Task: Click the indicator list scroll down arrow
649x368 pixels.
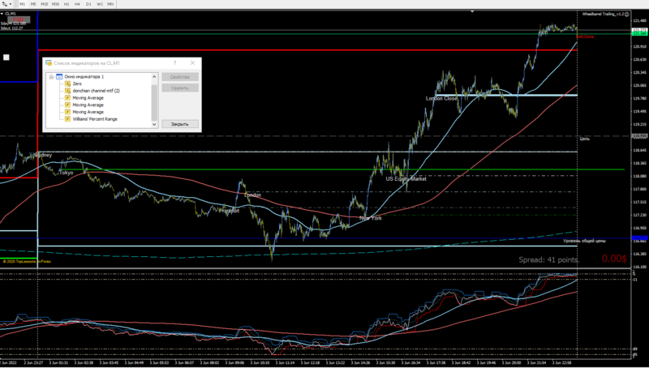Action: [154, 124]
